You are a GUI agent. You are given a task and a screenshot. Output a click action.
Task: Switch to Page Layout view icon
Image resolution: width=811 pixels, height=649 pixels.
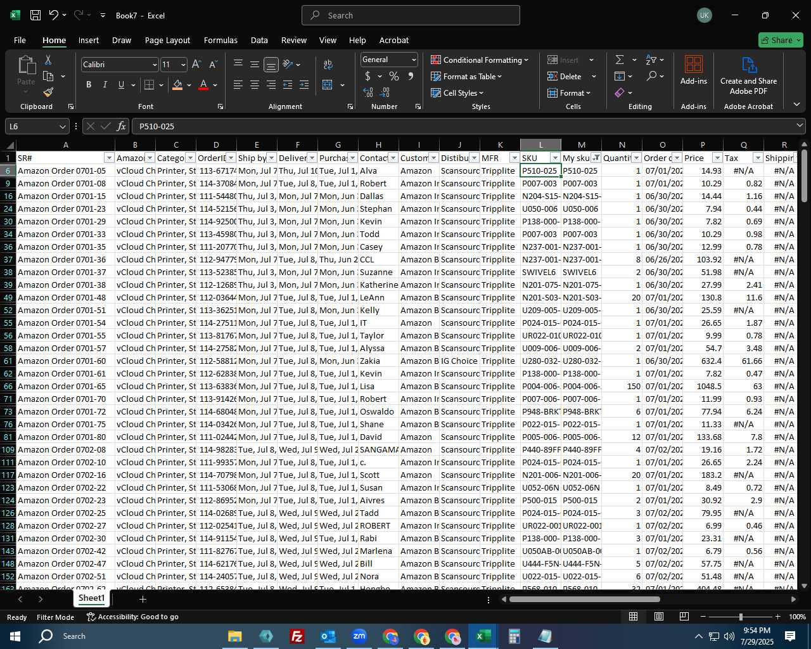pyautogui.click(x=658, y=617)
